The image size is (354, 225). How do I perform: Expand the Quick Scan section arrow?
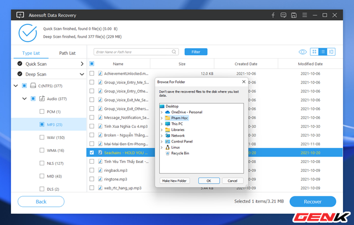(x=82, y=64)
